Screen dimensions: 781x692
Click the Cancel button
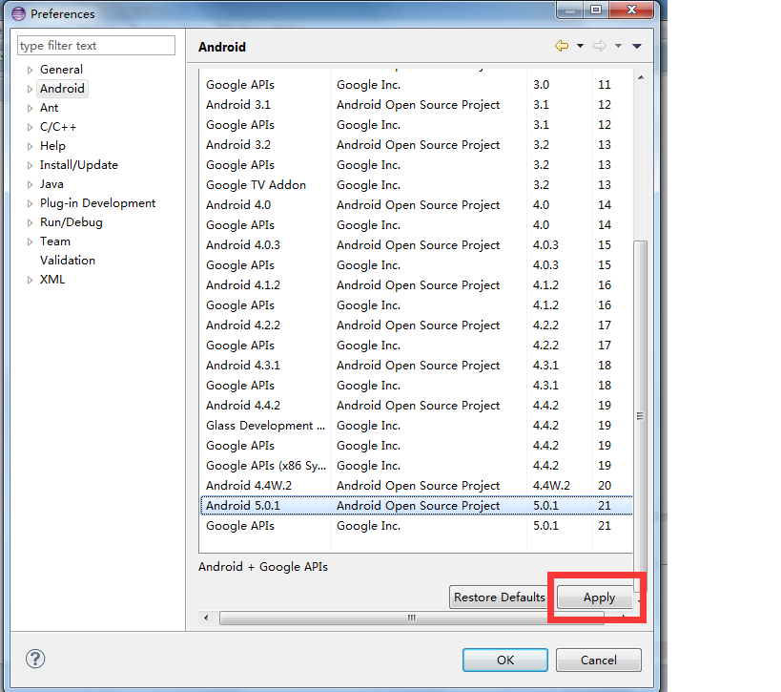coord(599,661)
